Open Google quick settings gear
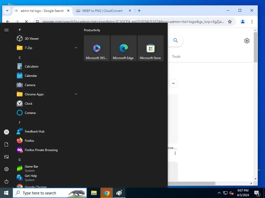This screenshot has height=198, width=265. [x=247, y=40]
